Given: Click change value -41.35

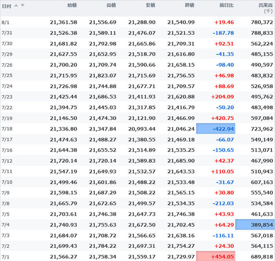Looking at the screenshot, I should (x=225, y=55).
